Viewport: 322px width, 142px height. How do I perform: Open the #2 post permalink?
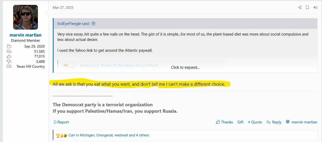[315, 7]
